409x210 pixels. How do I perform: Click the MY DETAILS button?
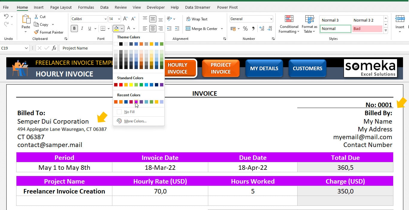pyautogui.click(x=264, y=68)
